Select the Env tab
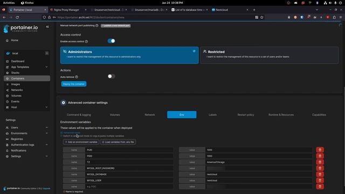Image resolution: width=345 pixels, height=194 pixels. [x=182, y=115]
